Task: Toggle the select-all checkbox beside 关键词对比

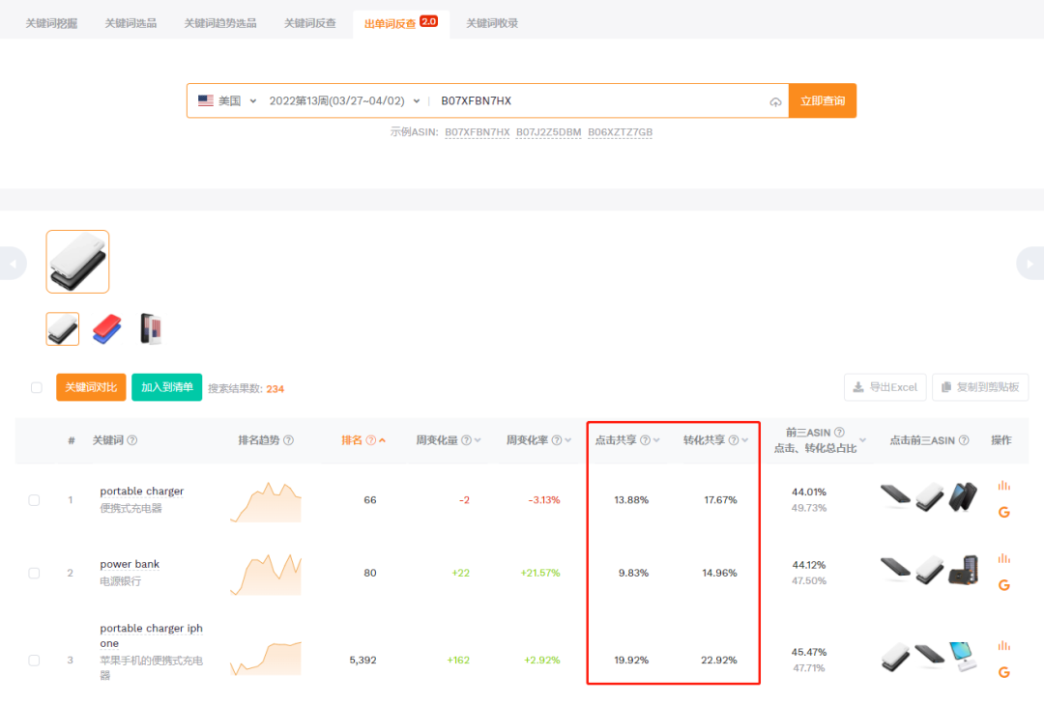Action: (37, 387)
